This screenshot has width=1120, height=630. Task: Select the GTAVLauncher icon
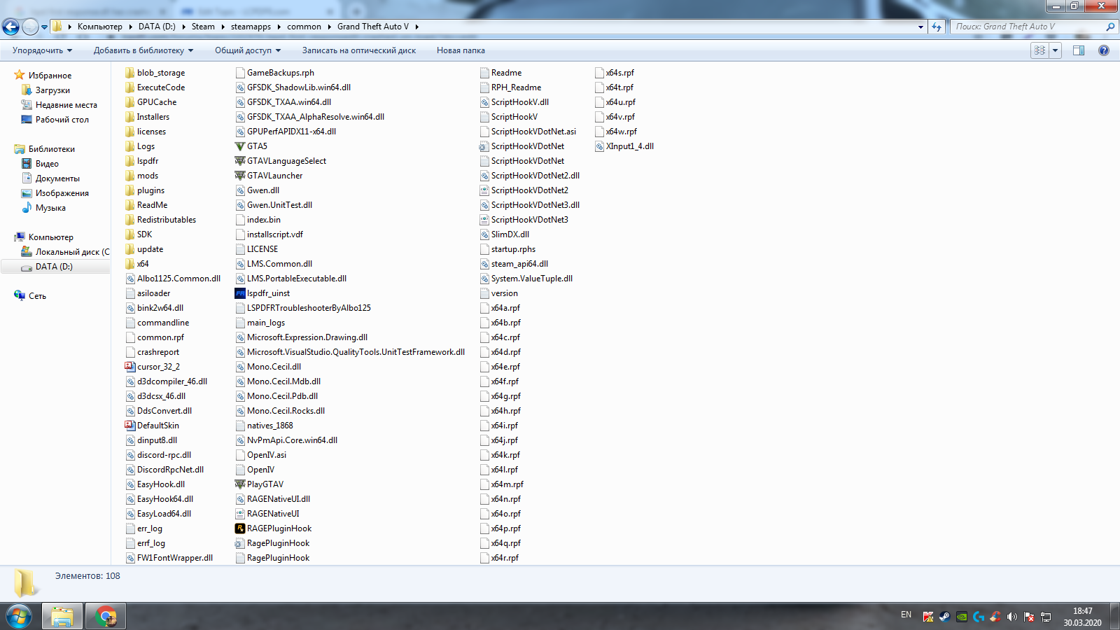pos(240,176)
